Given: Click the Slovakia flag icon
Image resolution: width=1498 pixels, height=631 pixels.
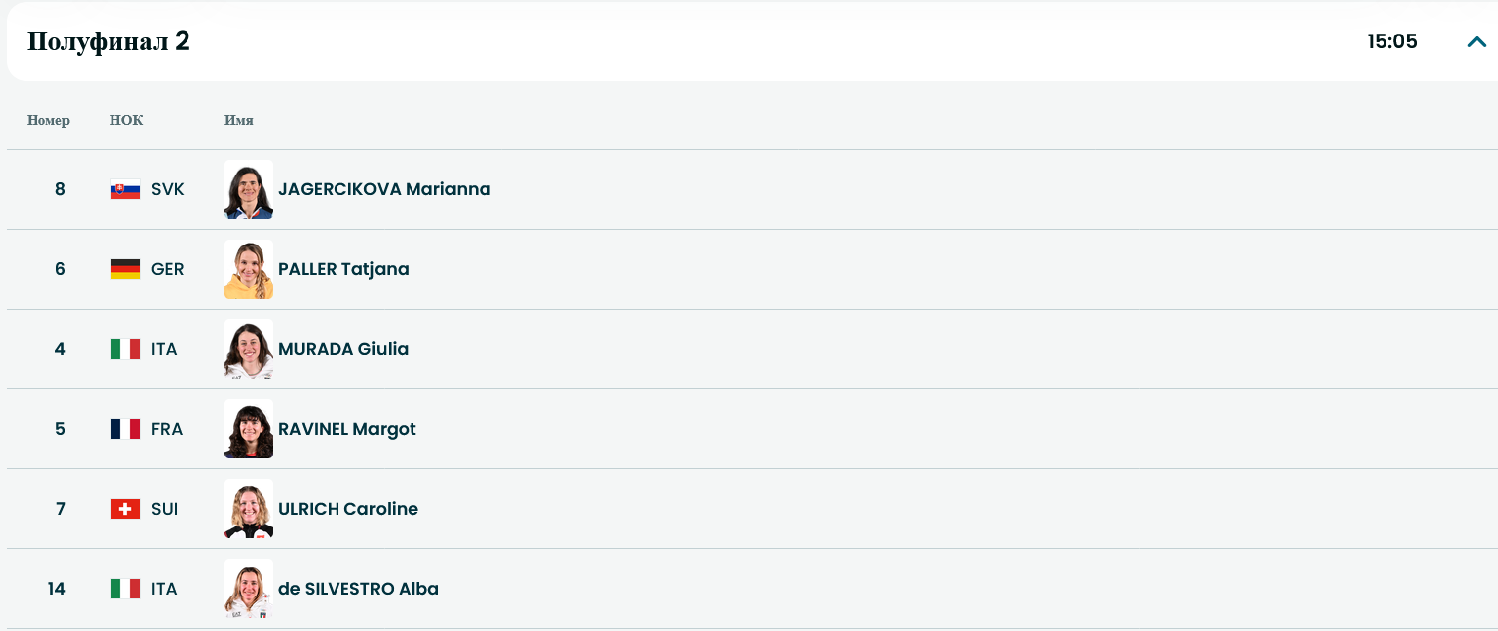Looking at the screenshot, I should tap(124, 189).
